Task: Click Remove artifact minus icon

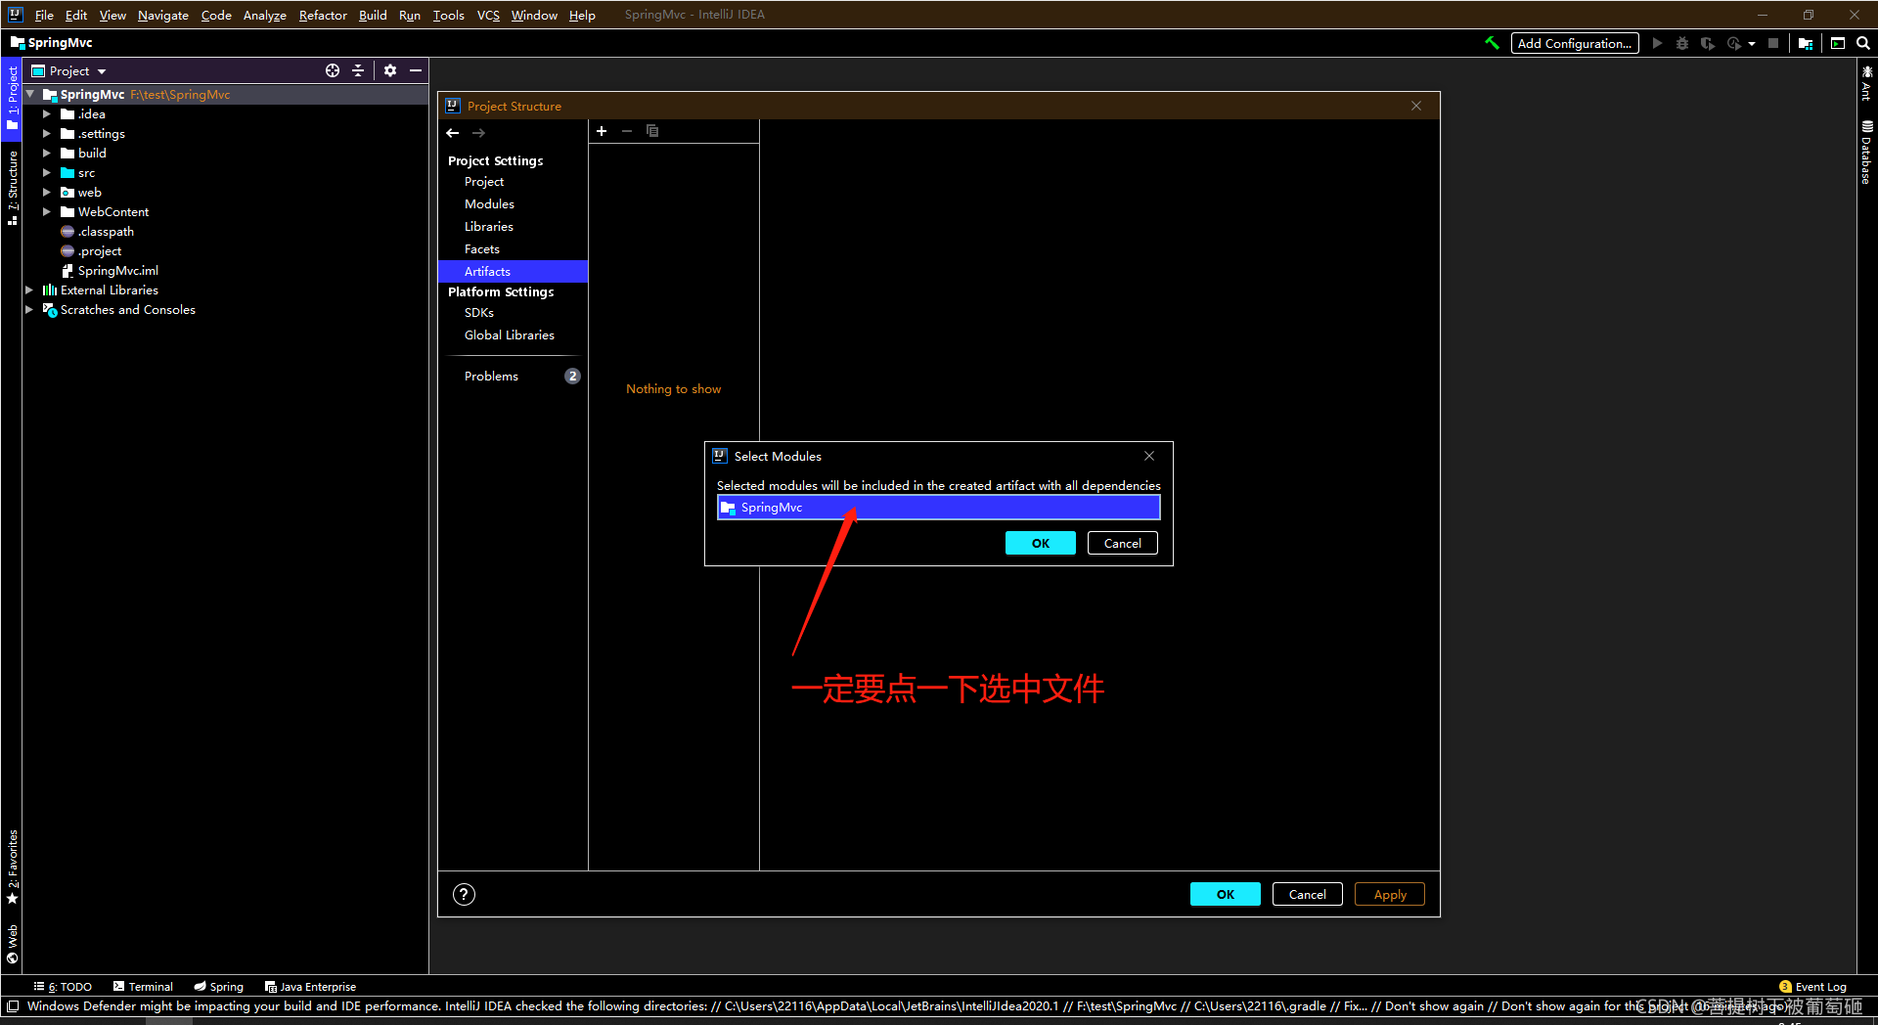Action: 627,131
